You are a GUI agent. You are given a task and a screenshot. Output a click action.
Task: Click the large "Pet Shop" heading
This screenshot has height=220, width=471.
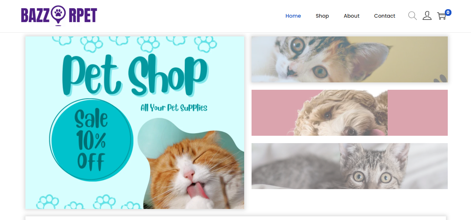(x=135, y=75)
